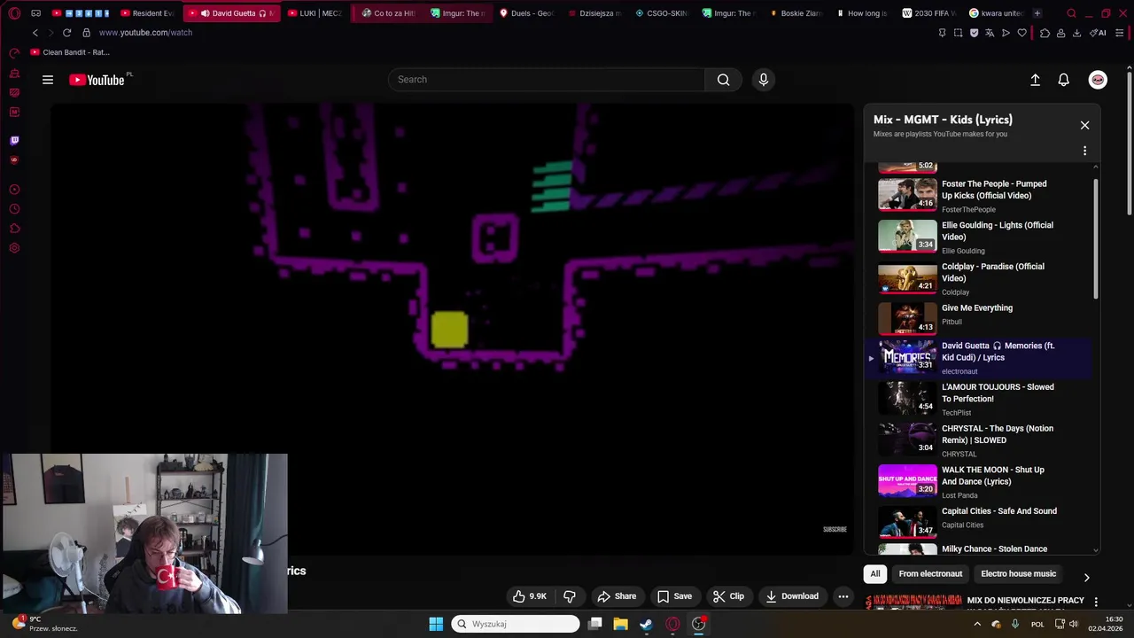The width and height of the screenshot is (1134, 638).
Task: Reload the page in the address bar
Action: (x=66, y=33)
